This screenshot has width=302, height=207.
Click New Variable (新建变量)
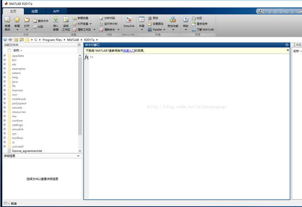pos(80,18)
